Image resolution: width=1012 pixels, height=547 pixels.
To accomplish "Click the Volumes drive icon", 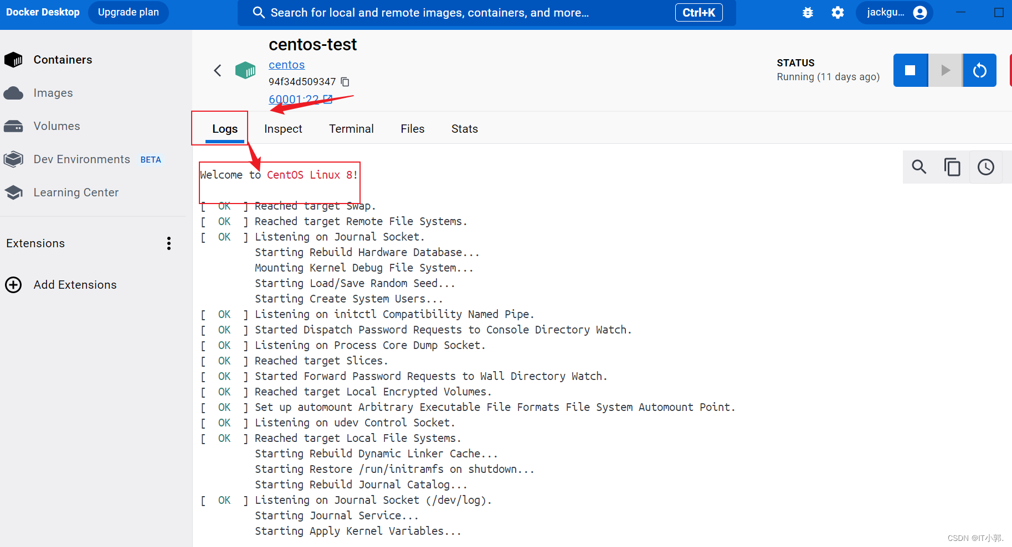I will coord(13,126).
